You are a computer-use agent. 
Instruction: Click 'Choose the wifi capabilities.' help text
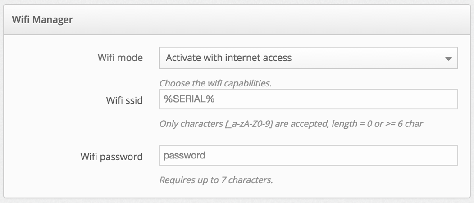(x=215, y=83)
